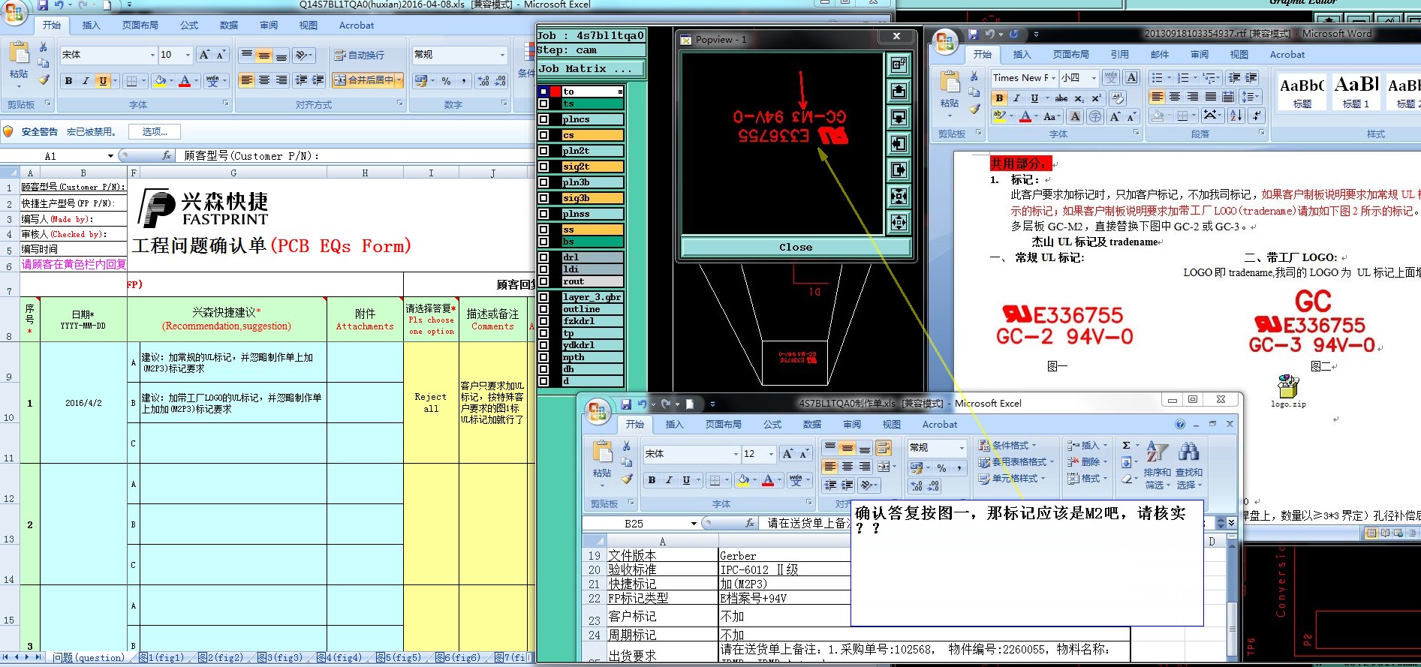Open the Formulas tab in left Excel
The image size is (1421, 667).
[x=189, y=25]
